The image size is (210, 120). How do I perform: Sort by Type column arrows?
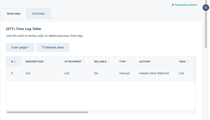point(128,61)
